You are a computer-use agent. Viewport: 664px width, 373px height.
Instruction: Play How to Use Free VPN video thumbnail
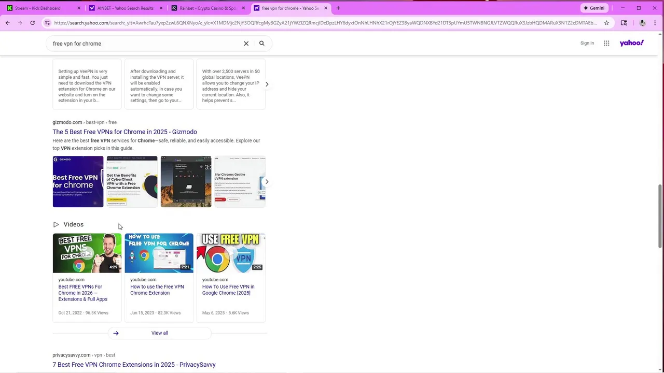(x=159, y=253)
